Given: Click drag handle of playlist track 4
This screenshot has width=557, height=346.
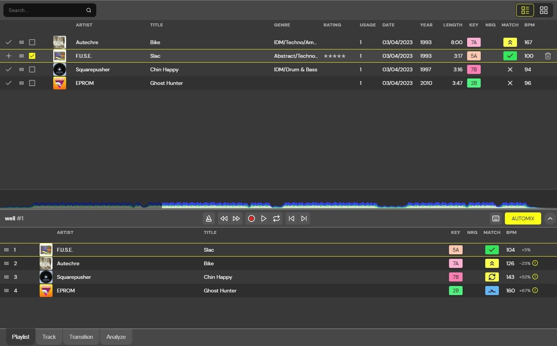Looking at the screenshot, I should coord(6,291).
